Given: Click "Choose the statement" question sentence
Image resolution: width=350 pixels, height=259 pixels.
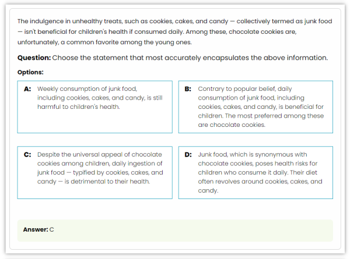Looking at the screenshot, I should pyautogui.click(x=190, y=58).
